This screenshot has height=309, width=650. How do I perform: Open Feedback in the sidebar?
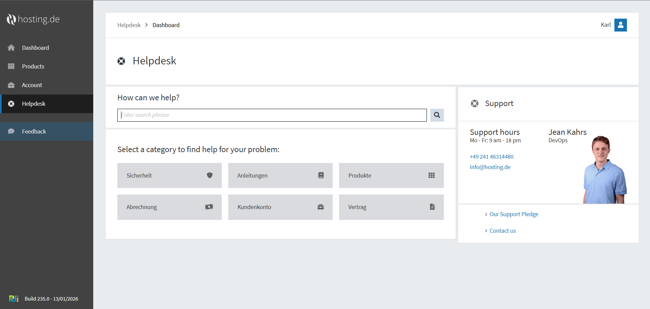(47, 131)
